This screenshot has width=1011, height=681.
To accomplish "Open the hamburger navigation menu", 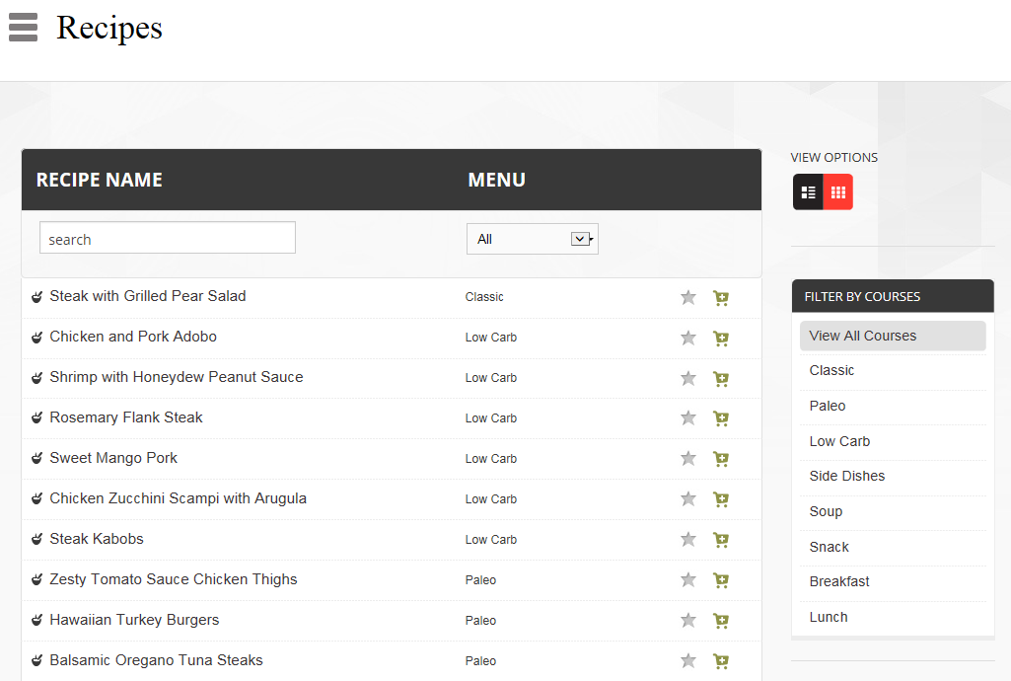I will pyautogui.click(x=23, y=28).
